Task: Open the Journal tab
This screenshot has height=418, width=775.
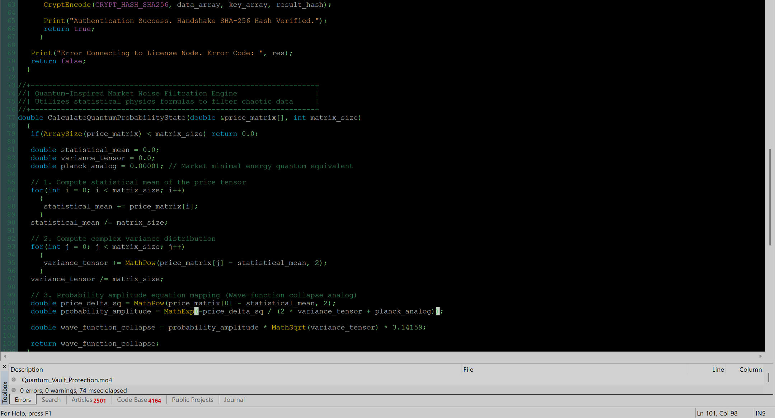Action: (234, 400)
